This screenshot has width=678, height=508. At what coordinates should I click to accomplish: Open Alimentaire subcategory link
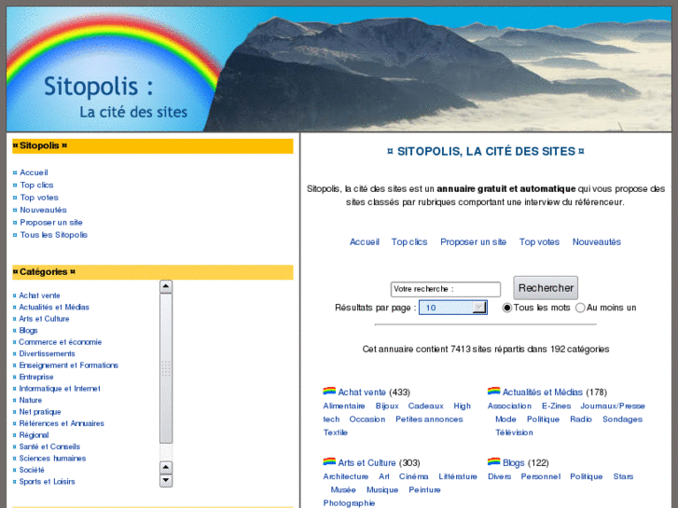[344, 406]
